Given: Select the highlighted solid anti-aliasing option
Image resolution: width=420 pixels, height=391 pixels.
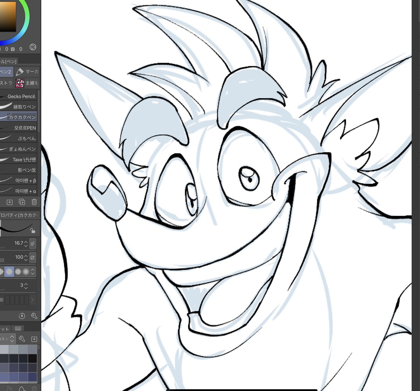Looking at the screenshot, I should tap(9, 272).
